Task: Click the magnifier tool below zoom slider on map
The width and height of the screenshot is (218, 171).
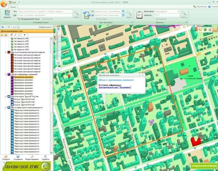Action: pos(58,70)
